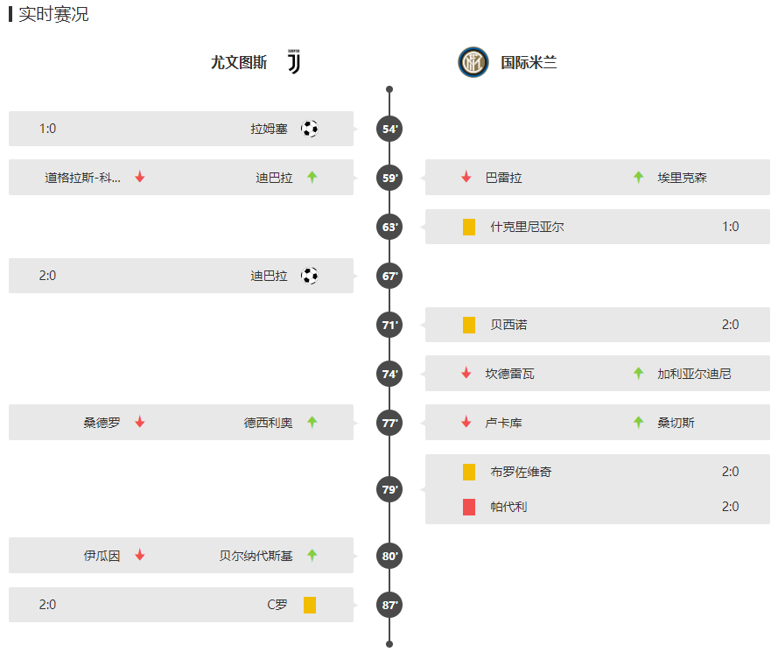This screenshot has height=652, width=778.
Task: Click player name 德西利奥
Action: click(268, 423)
